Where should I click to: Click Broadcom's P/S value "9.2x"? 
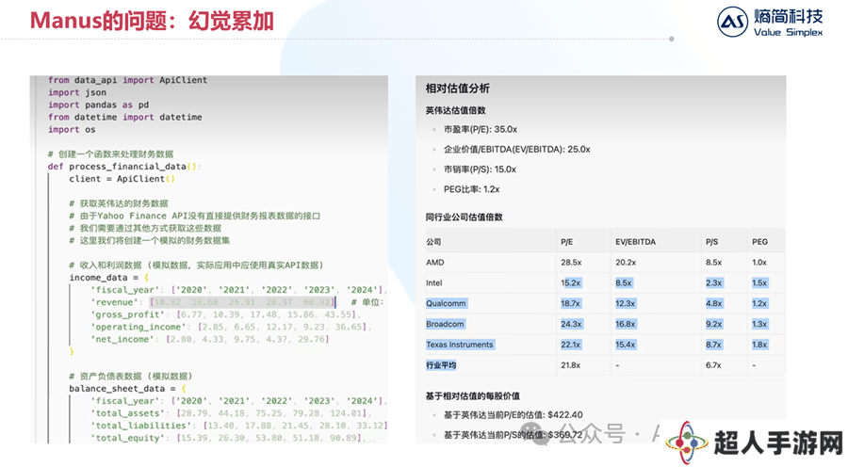coord(713,324)
